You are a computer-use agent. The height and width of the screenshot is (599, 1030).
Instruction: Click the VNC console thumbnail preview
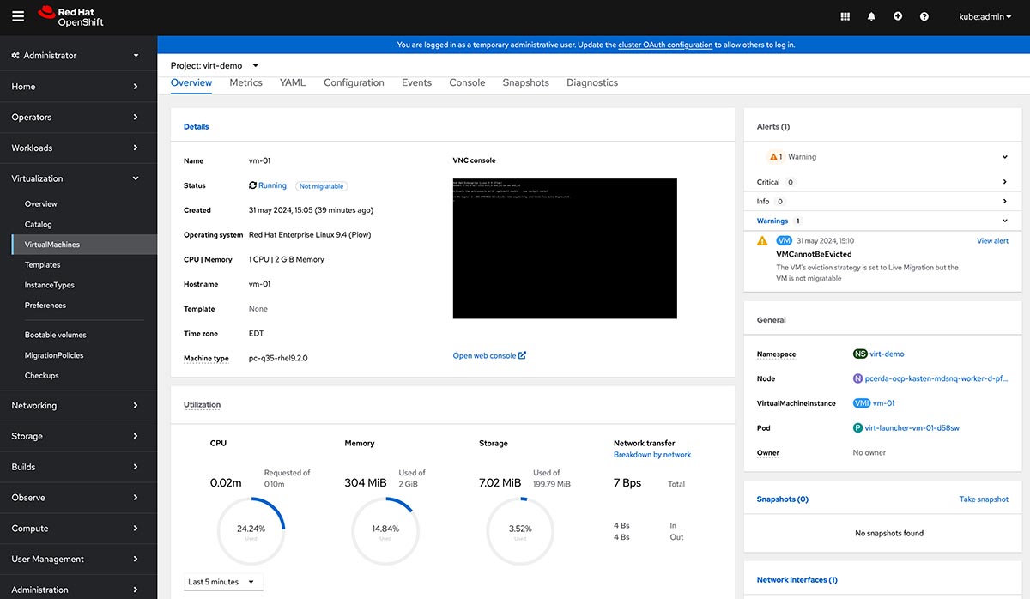(564, 248)
